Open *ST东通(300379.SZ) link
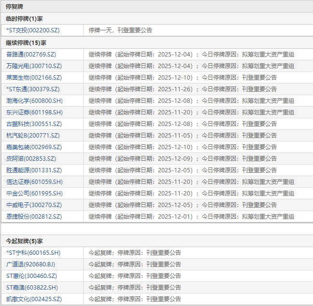The width and height of the screenshot is (313, 306). tap(33, 89)
